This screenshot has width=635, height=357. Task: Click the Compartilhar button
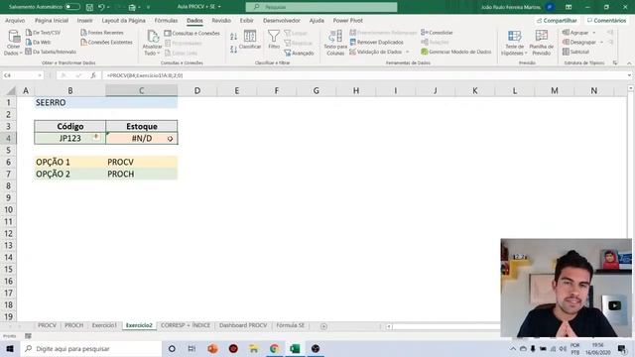(x=558, y=20)
